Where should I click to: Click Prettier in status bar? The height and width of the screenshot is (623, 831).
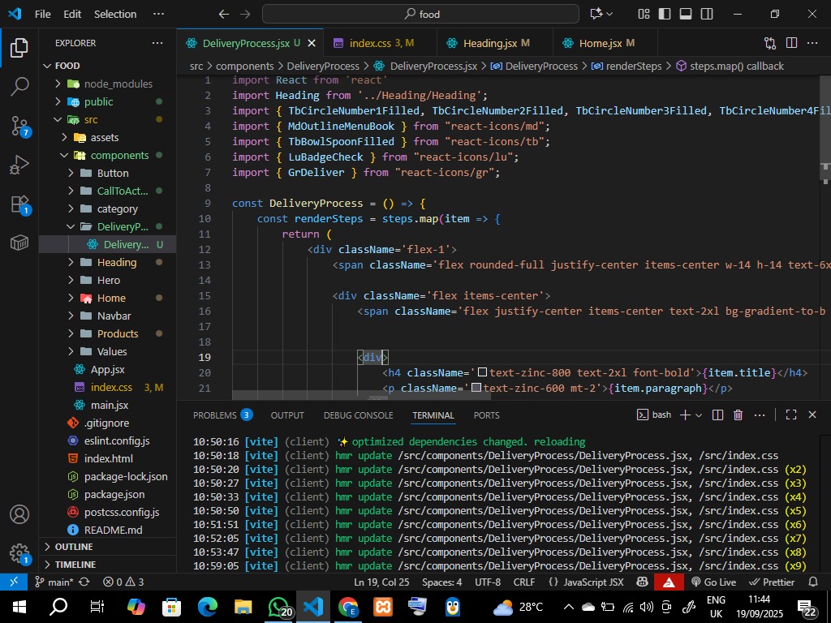tap(772, 582)
